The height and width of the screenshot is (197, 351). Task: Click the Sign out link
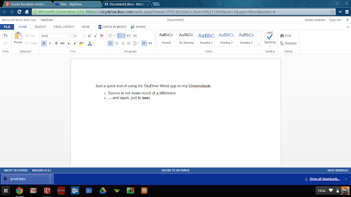[335, 20]
